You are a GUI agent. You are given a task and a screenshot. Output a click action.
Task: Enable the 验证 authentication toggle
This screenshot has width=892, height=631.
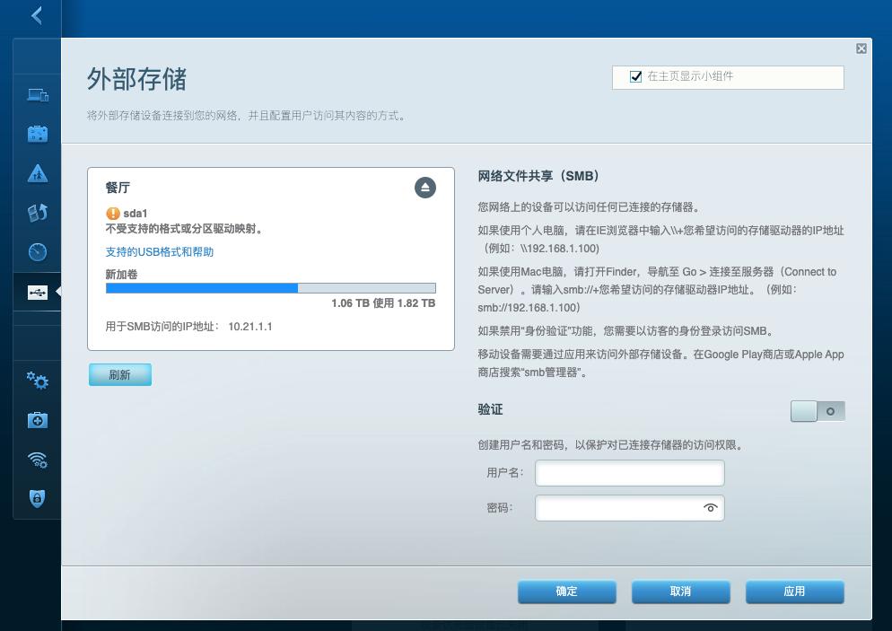(818, 410)
